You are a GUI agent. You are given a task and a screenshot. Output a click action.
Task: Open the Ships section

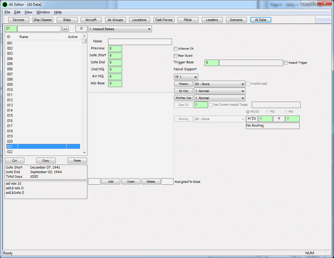67,20
